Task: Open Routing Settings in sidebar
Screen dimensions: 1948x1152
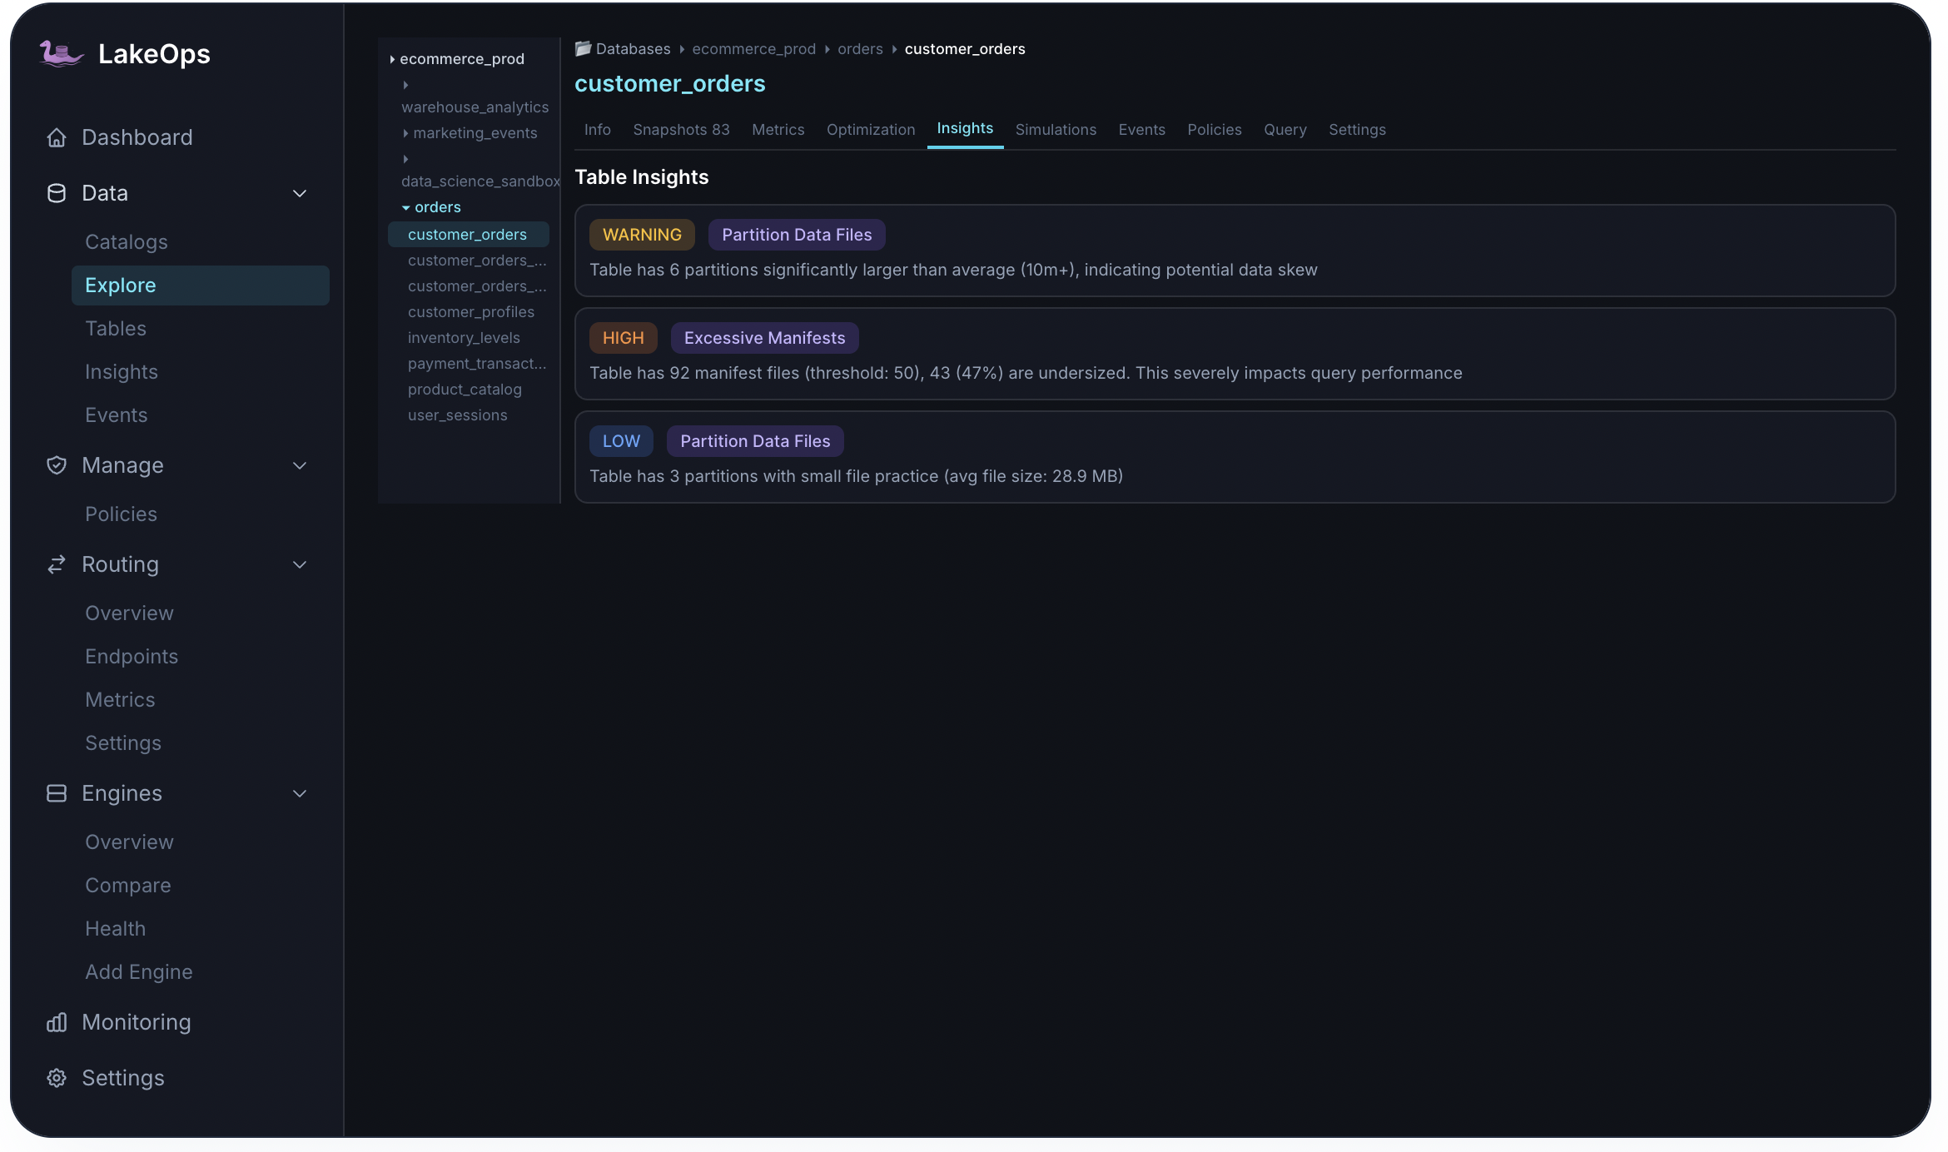Action: (x=123, y=743)
